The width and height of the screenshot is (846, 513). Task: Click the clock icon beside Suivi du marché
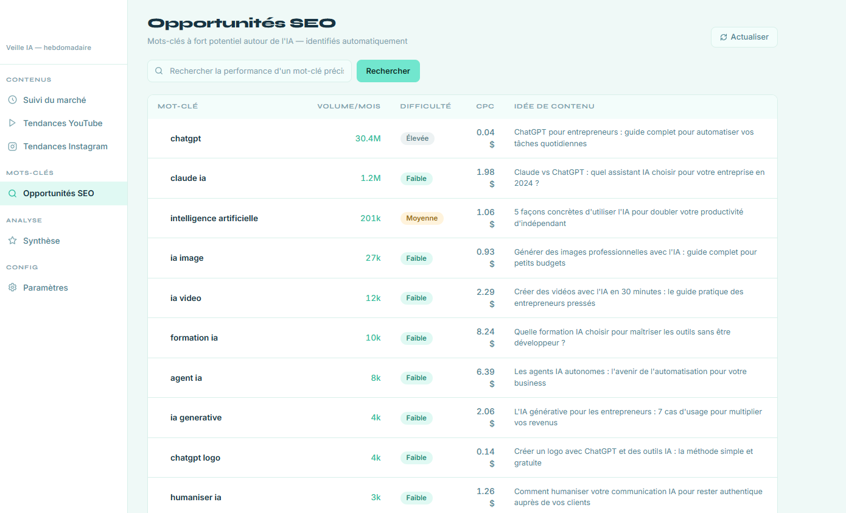(12, 100)
